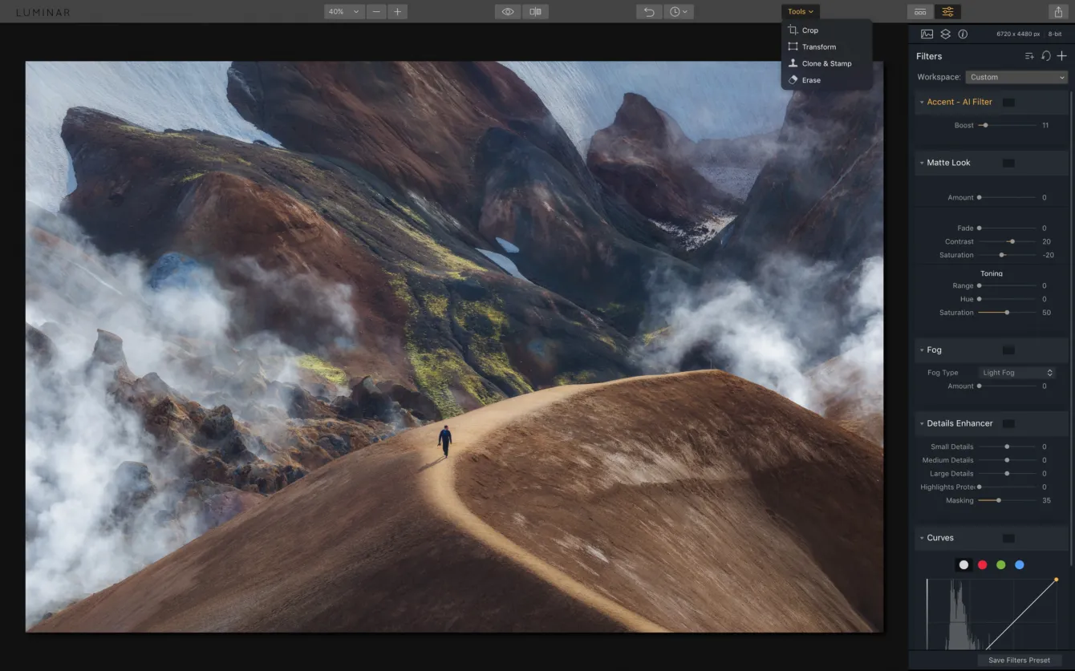Toggle the Matte Look filter switch
This screenshot has height=671, width=1075.
(1008, 163)
